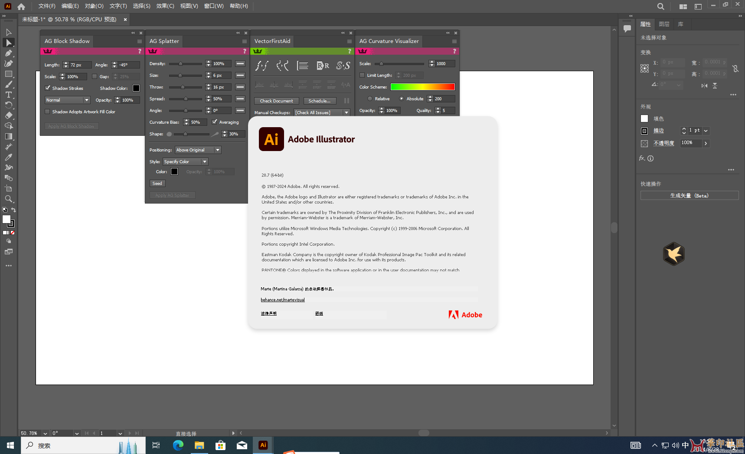Select the Gradient tool
Screen dimensions: 745x454
(9, 136)
